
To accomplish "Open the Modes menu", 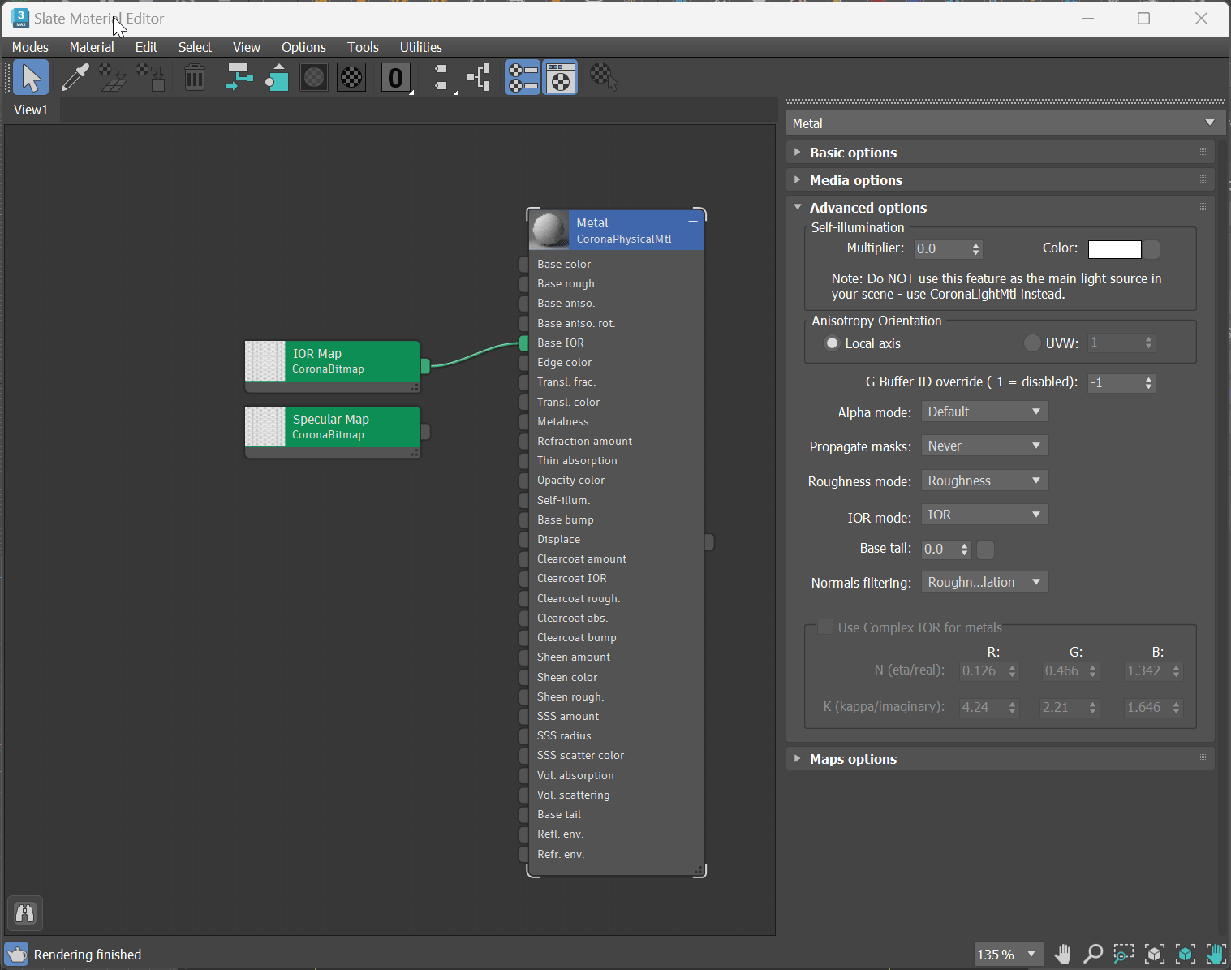I will point(30,47).
